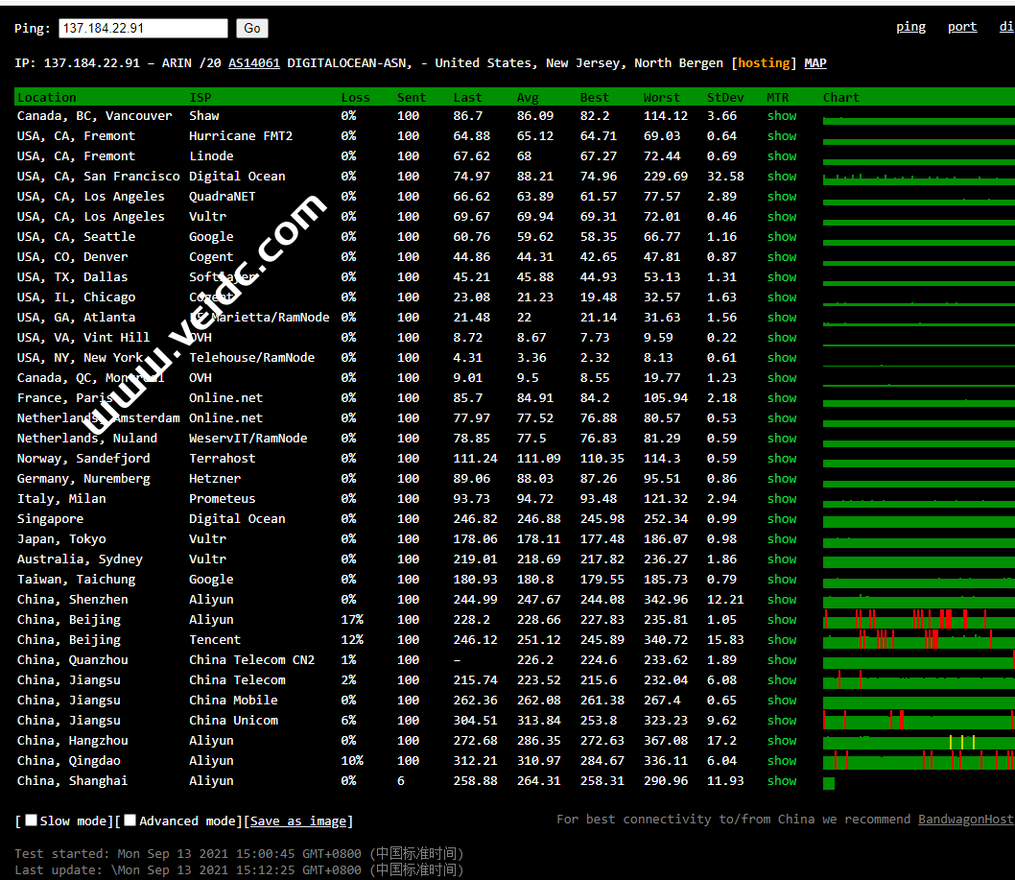Viewport: 1015px width, 880px height.
Task: Enable Slow mode checkbox
Action: click(x=32, y=821)
